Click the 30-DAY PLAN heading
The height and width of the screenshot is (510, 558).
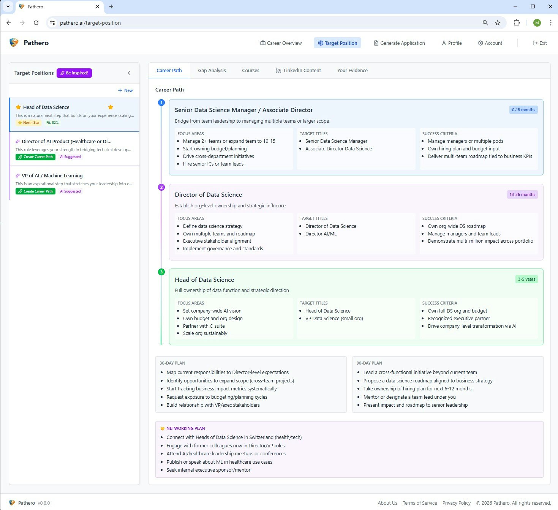pyautogui.click(x=172, y=363)
